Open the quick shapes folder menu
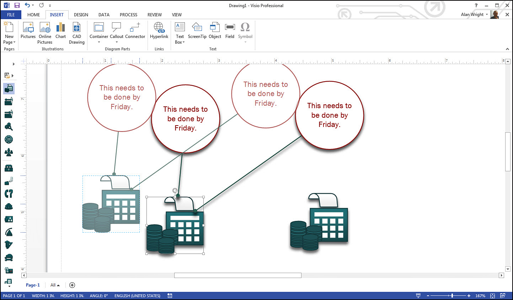The image size is (513, 300). tap(9, 76)
